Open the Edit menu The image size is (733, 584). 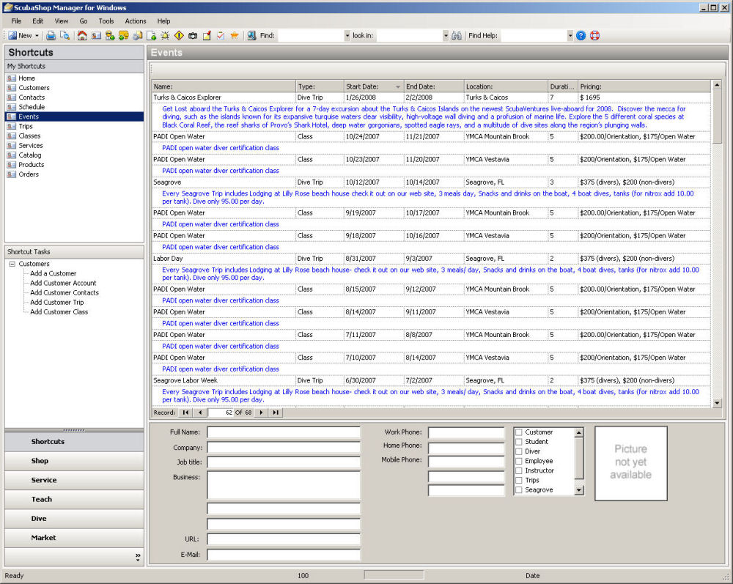(x=38, y=21)
